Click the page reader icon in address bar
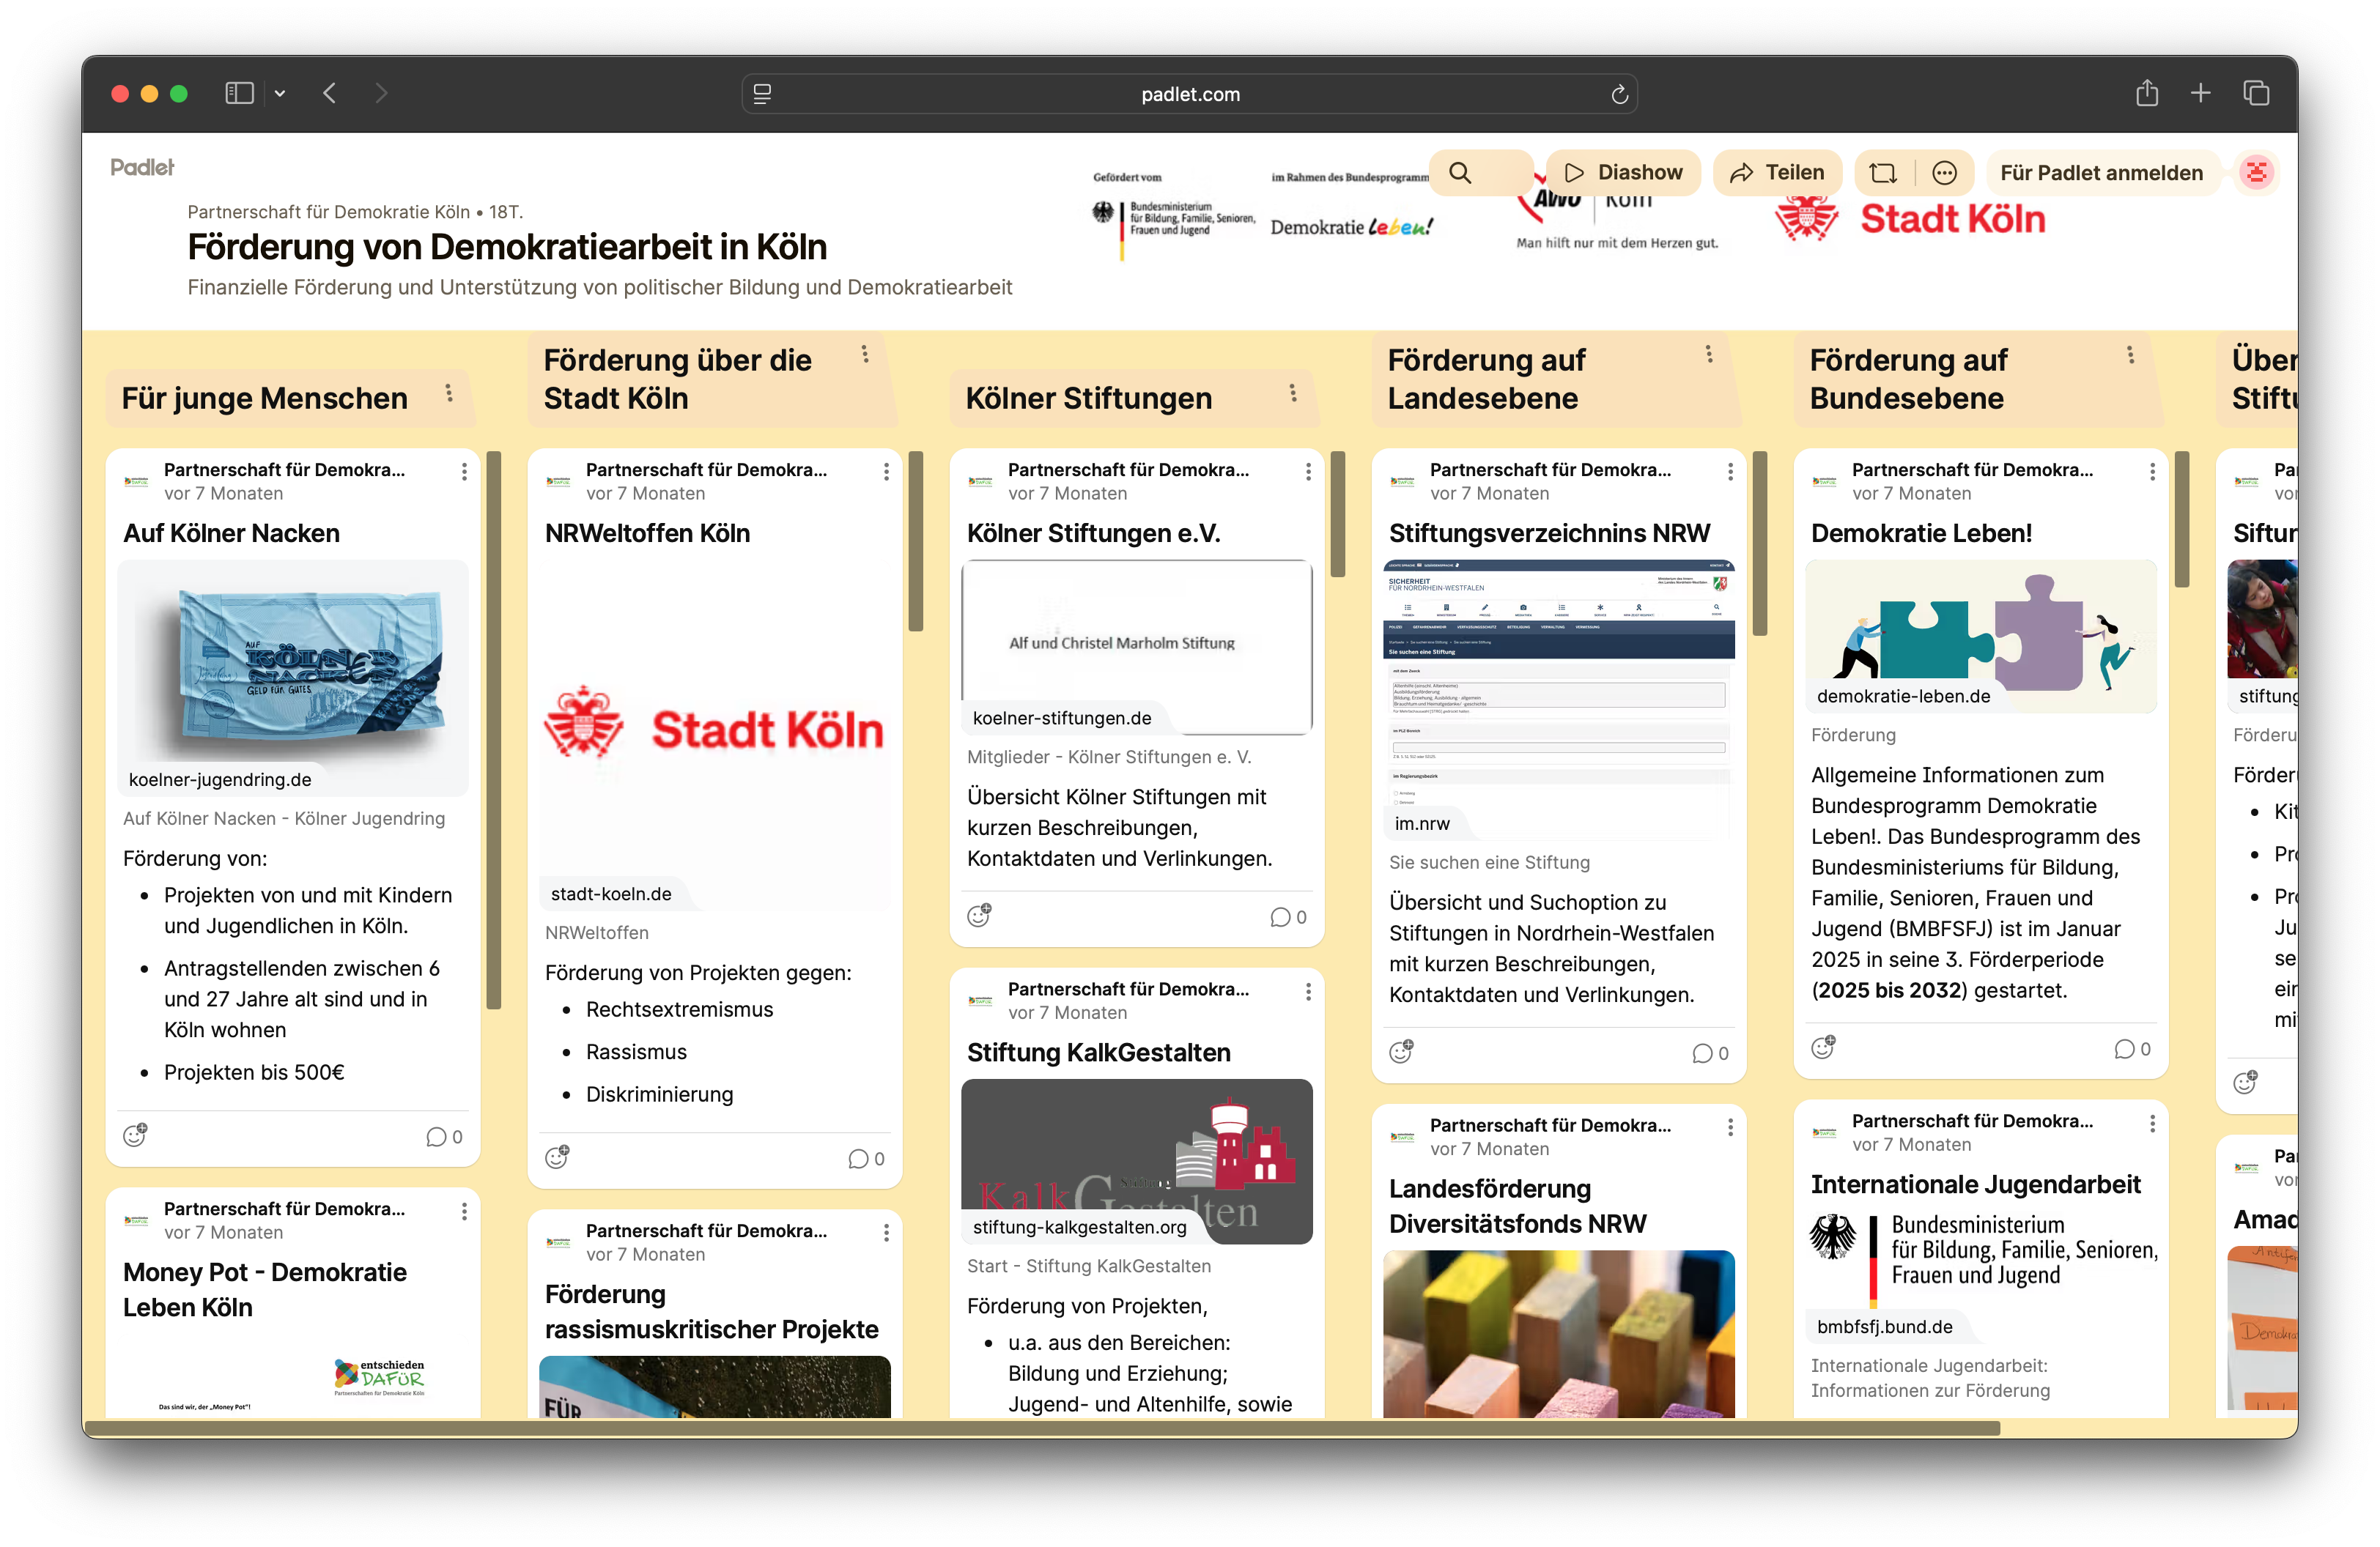Viewport: 2380px width, 1547px height. (x=762, y=94)
